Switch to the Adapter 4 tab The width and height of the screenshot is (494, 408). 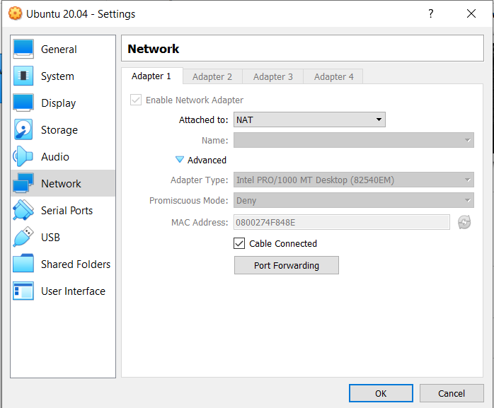[x=333, y=77]
